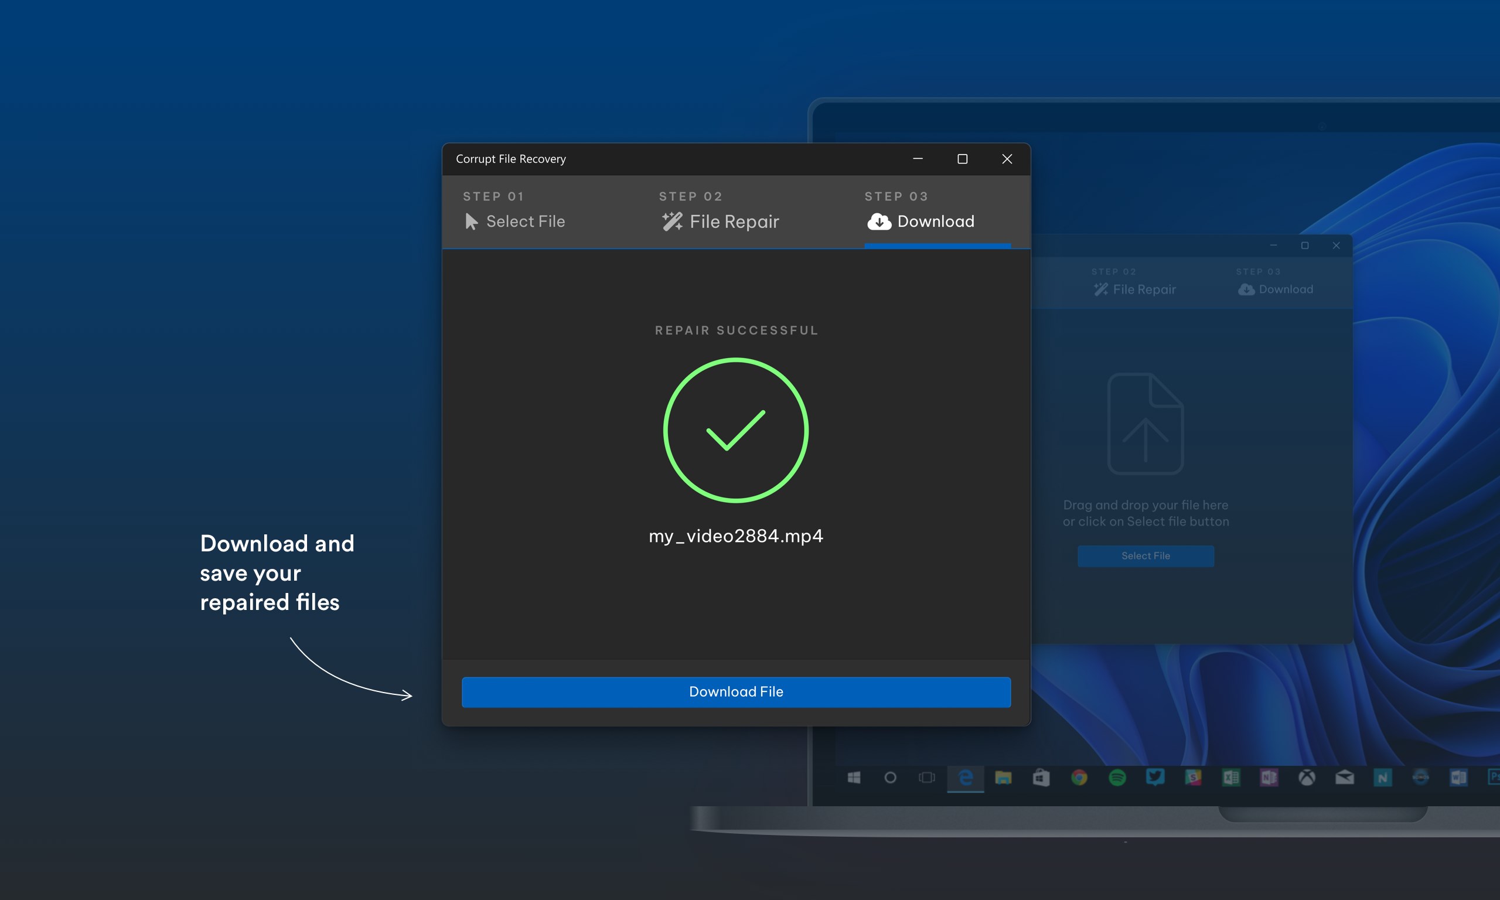Screen dimensions: 1500x900
Task: Click the my_video2884.mp4 file name
Action: pyautogui.click(x=735, y=536)
